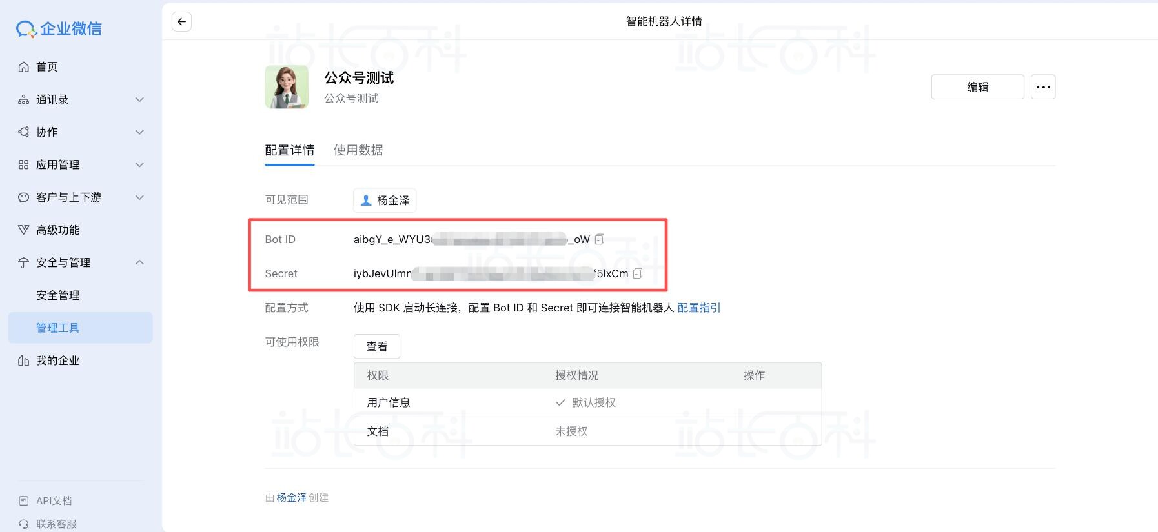The width and height of the screenshot is (1158, 532).
Task: Expand the 应用管理 menu chevron
Action: pos(139,164)
